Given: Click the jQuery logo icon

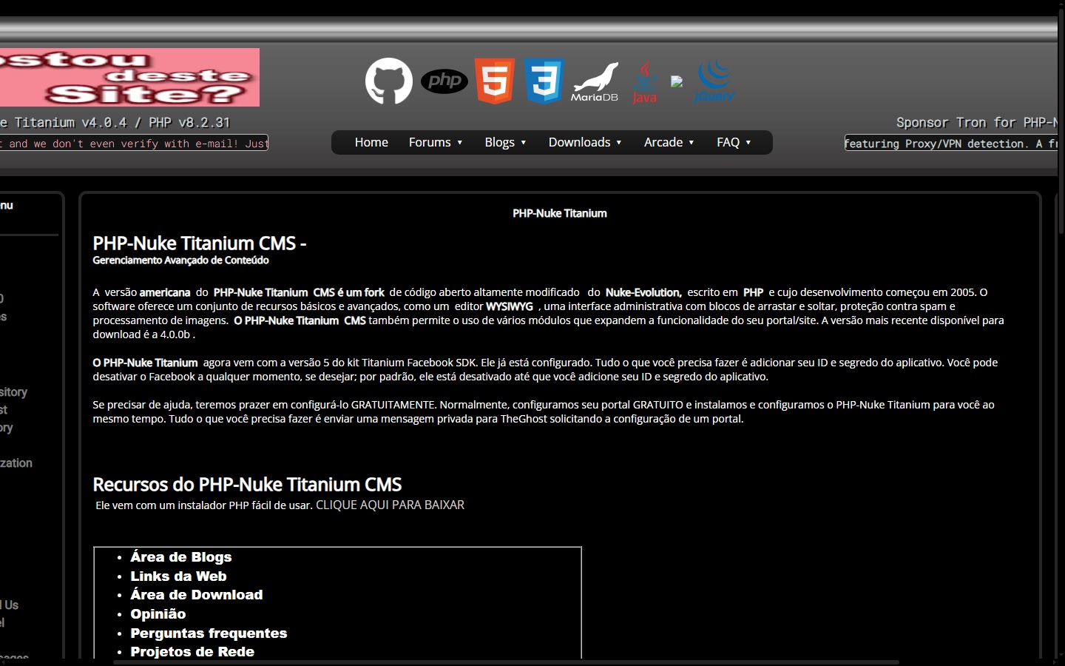Looking at the screenshot, I should (x=714, y=81).
